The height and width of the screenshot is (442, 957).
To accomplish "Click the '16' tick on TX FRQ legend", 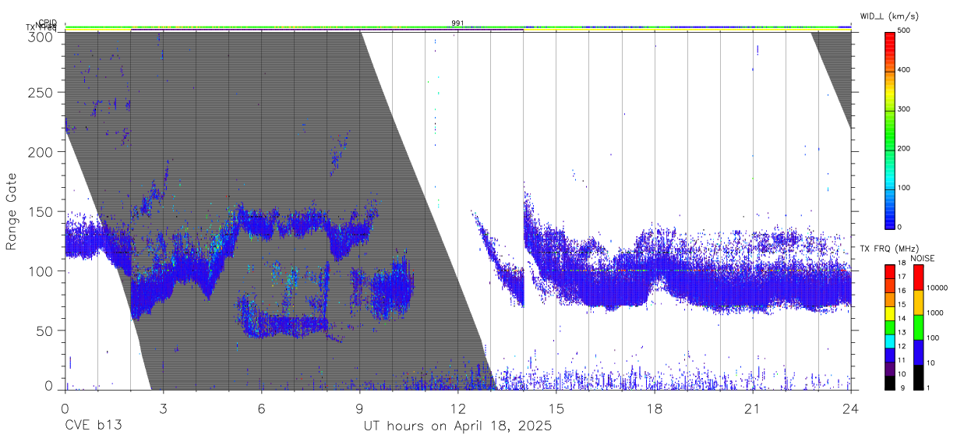I will [901, 291].
